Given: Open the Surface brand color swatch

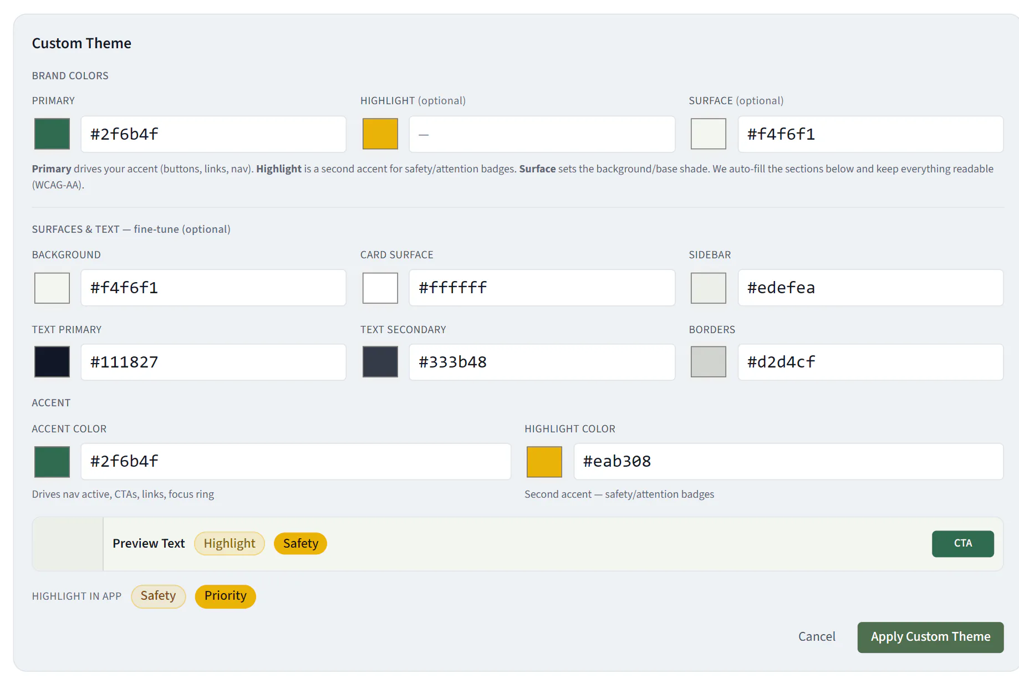Looking at the screenshot, I should 709,134.
